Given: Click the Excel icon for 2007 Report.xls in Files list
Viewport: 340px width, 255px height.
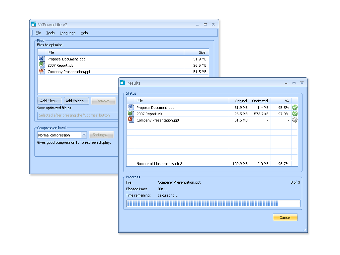Looking at the screenshot, I should coord(42,65).
